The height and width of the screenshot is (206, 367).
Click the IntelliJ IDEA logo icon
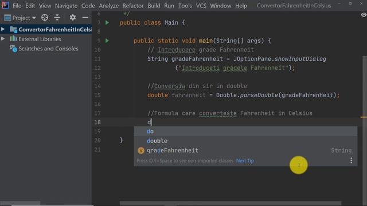click(x=5, y=5)
